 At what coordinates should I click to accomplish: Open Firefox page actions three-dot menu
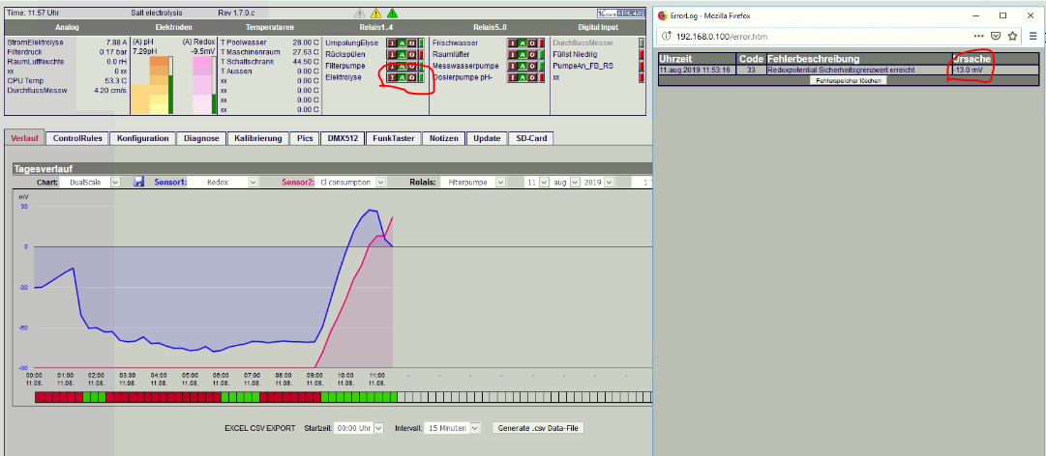(978, 36)
